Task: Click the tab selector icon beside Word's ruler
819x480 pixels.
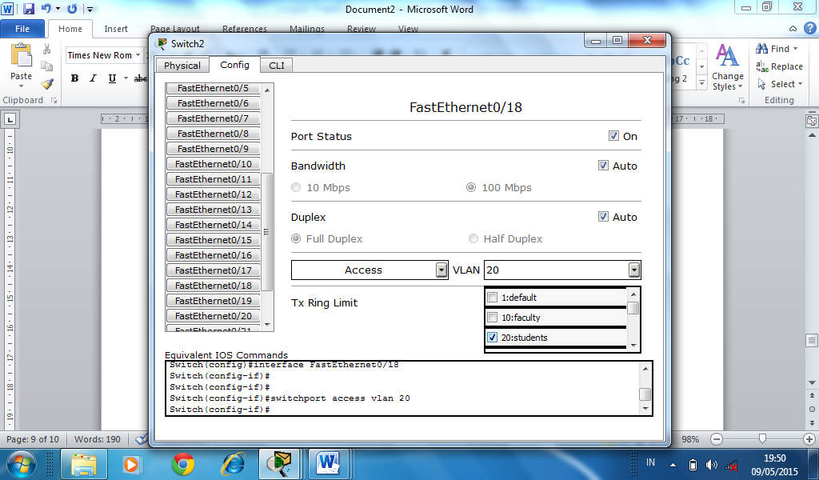Action: click(10, 120)
